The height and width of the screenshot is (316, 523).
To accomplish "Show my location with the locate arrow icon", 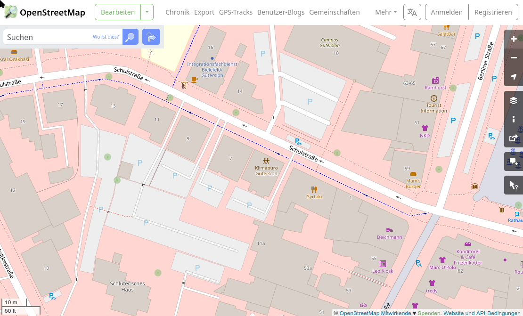I will [x=513, y=77].
